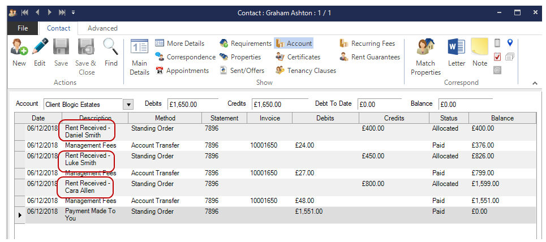Open the File menu
The height and width of the screenshot is (242, 546).
point(23,28)
